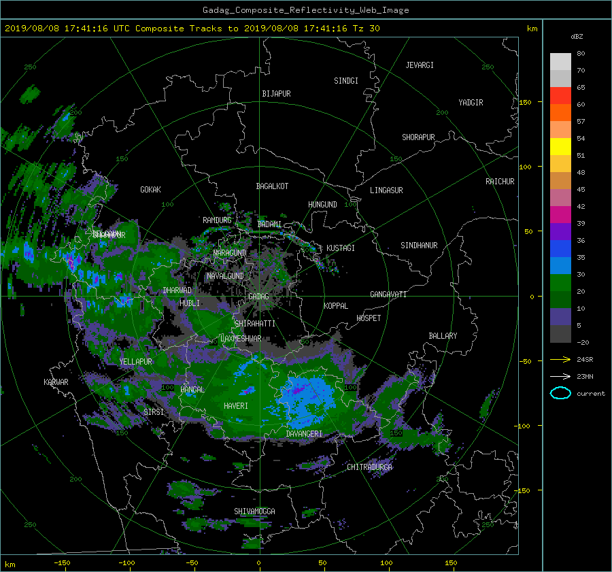Select the 39 dBZ magenta color swatch

[560, 214]
